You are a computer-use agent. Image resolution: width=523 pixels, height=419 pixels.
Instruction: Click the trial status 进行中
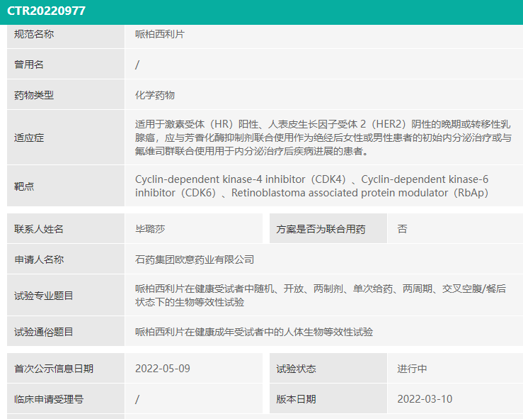pyautogui.click(x=413, y=369)
